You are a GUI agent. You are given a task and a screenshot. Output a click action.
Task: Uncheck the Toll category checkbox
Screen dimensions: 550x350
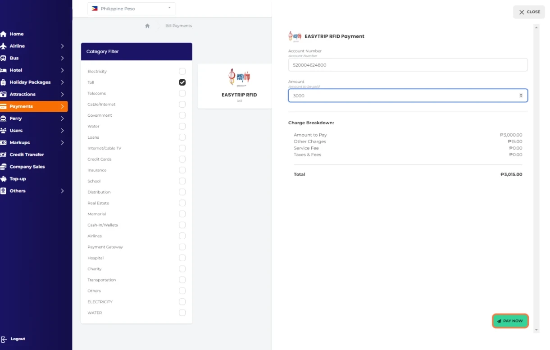coord(182,82)
